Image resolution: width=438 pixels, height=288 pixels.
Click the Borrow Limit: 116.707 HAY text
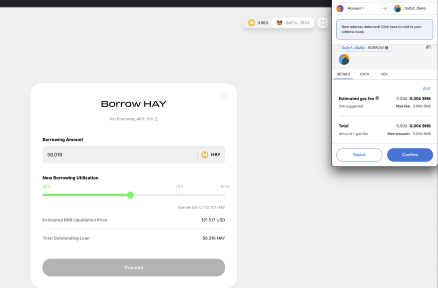(201, 207)
